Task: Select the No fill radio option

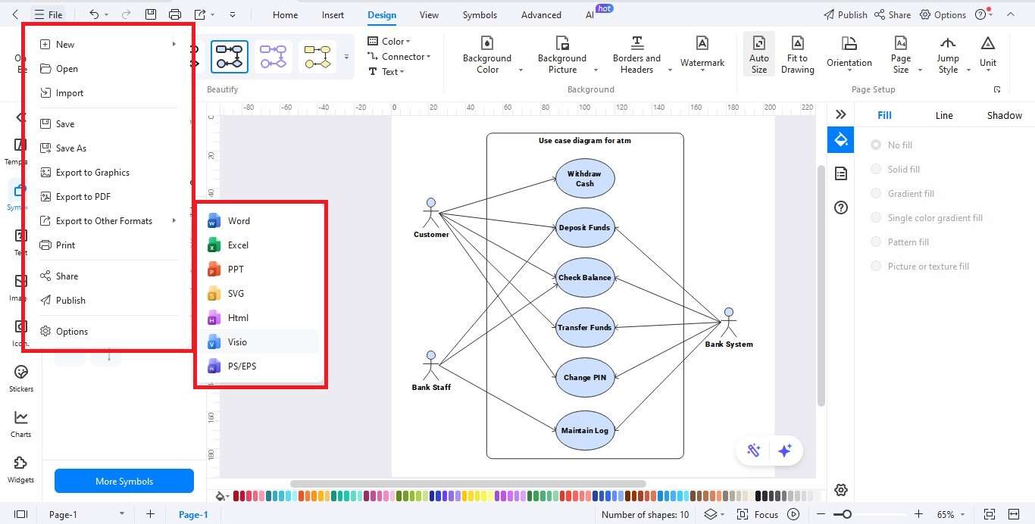Action: tap(876, 145)
